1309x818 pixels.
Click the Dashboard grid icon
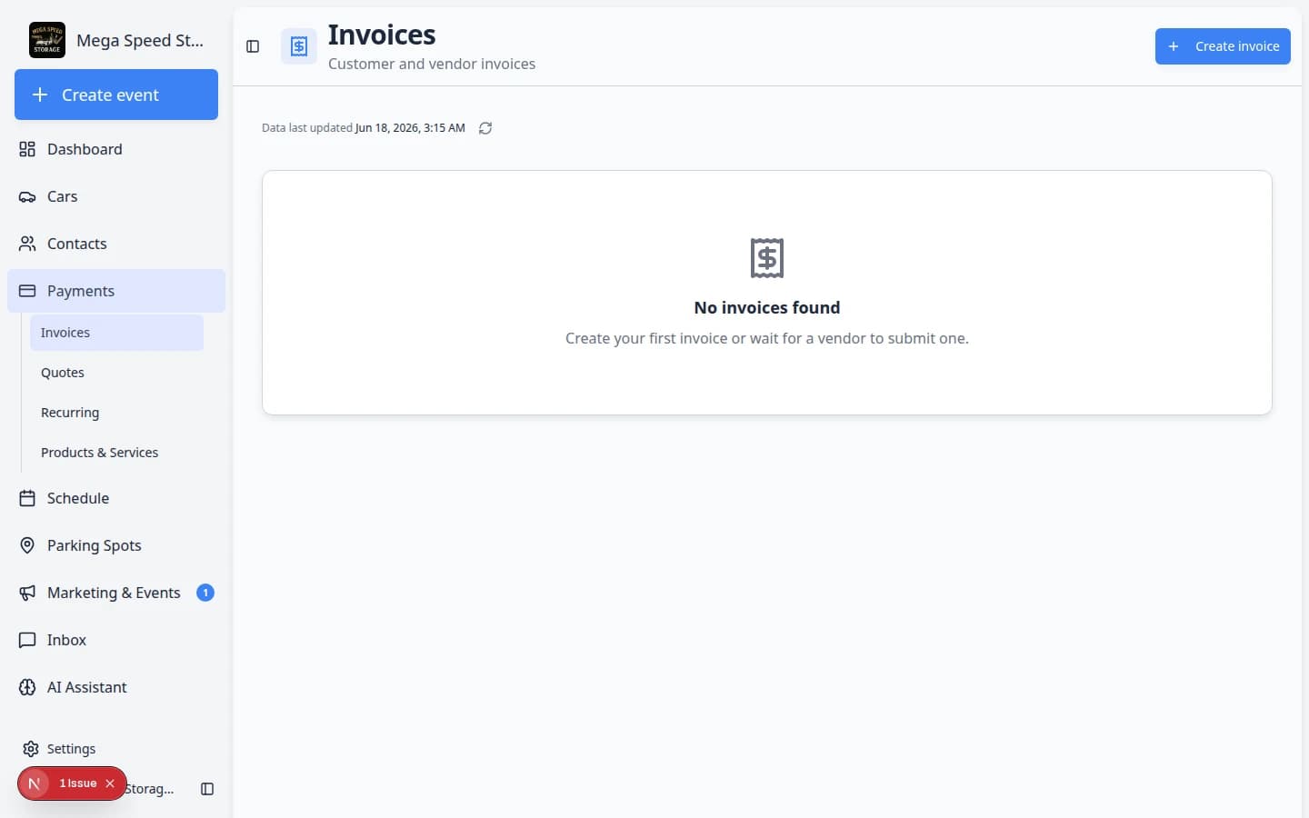[x=27, y=149]
